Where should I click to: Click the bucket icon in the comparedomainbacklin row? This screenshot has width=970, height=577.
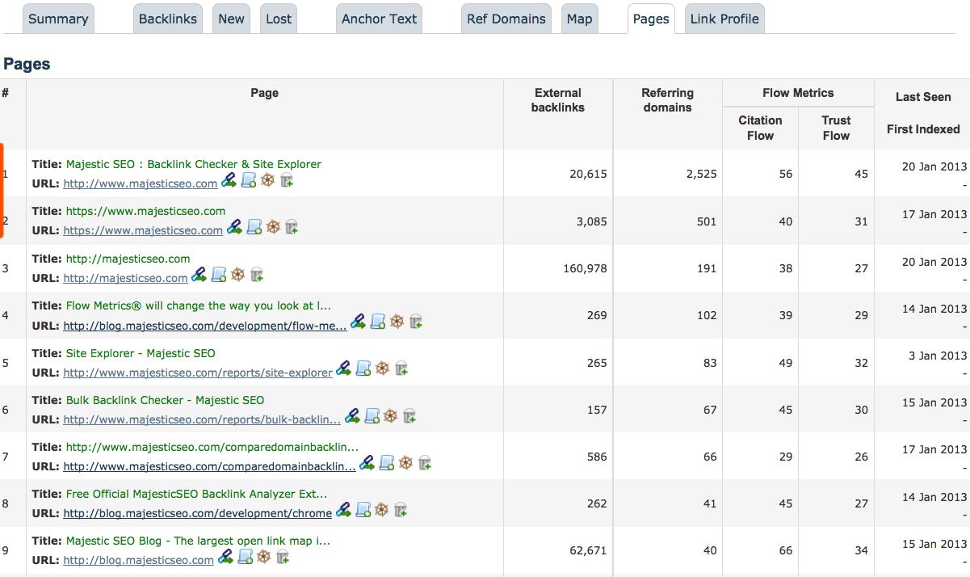pyautogui.click(x=425, y=461)
